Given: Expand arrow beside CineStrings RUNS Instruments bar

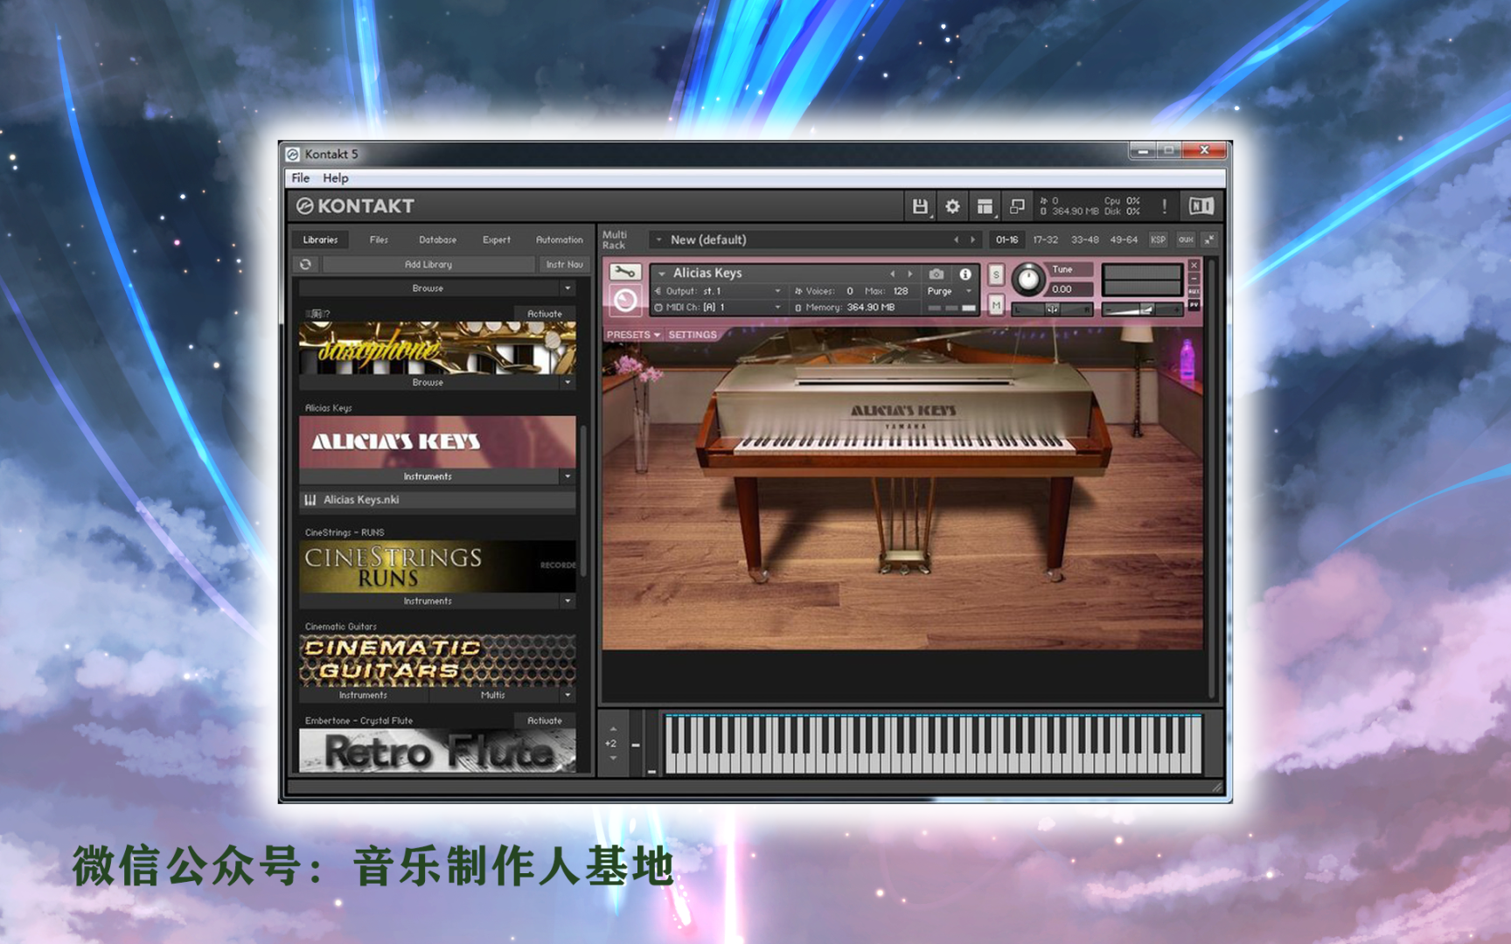Looking at the screenshot, I should [x=567, y=601].
